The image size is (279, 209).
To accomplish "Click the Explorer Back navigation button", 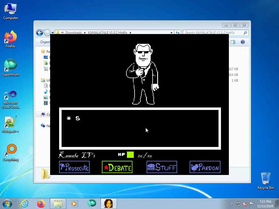I will click(40, 33).
